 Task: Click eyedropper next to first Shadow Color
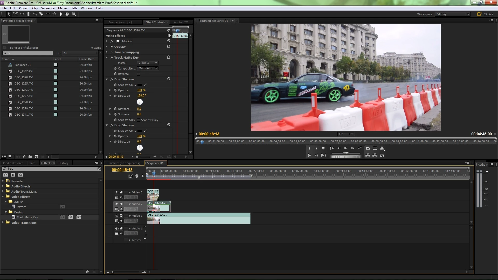(x=146, y=85)
